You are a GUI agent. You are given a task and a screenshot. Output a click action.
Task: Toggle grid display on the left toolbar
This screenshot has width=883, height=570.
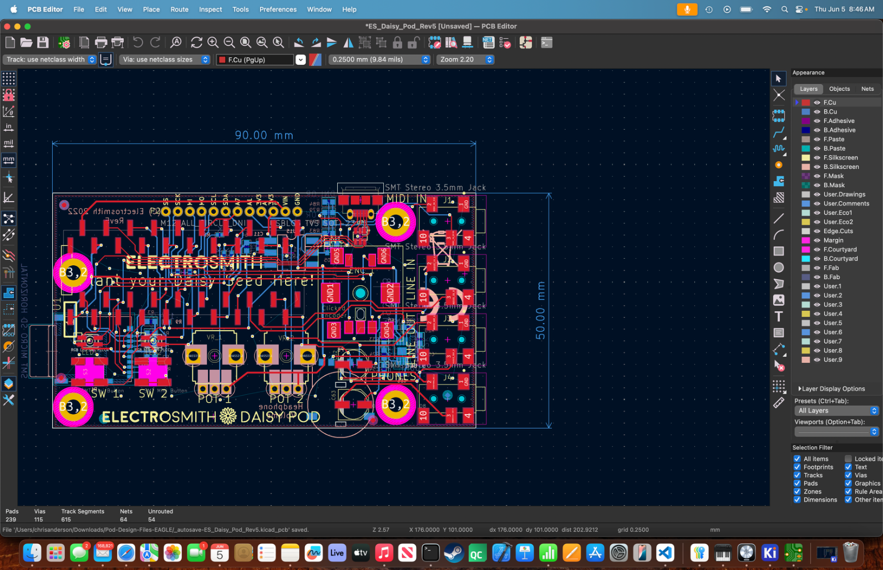9,79
